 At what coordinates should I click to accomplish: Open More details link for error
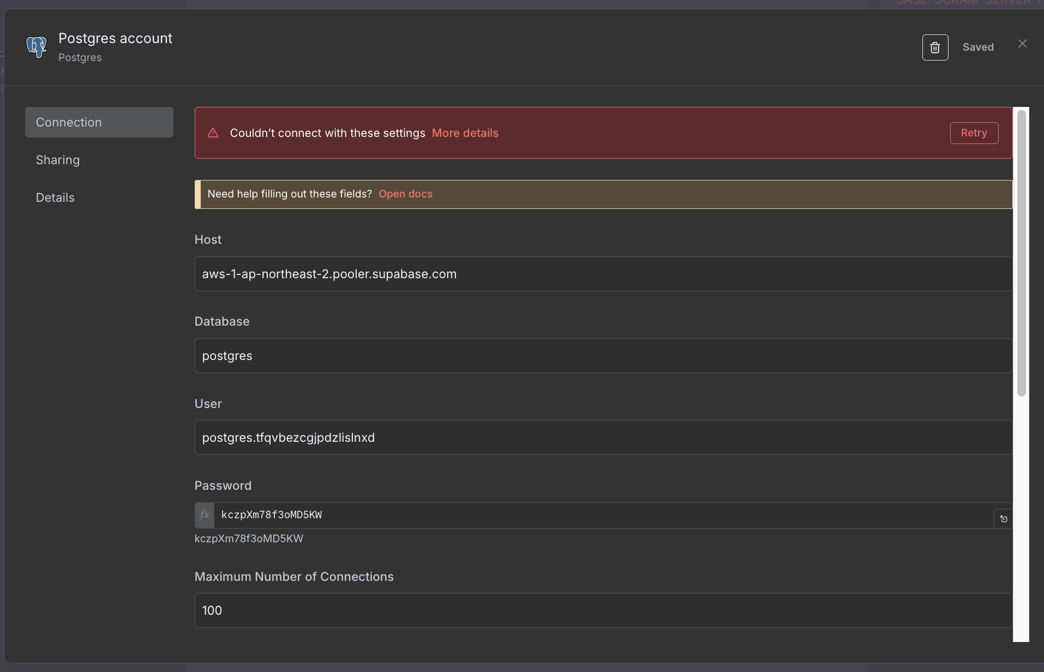pyautogui.click(x=465, y=133)
